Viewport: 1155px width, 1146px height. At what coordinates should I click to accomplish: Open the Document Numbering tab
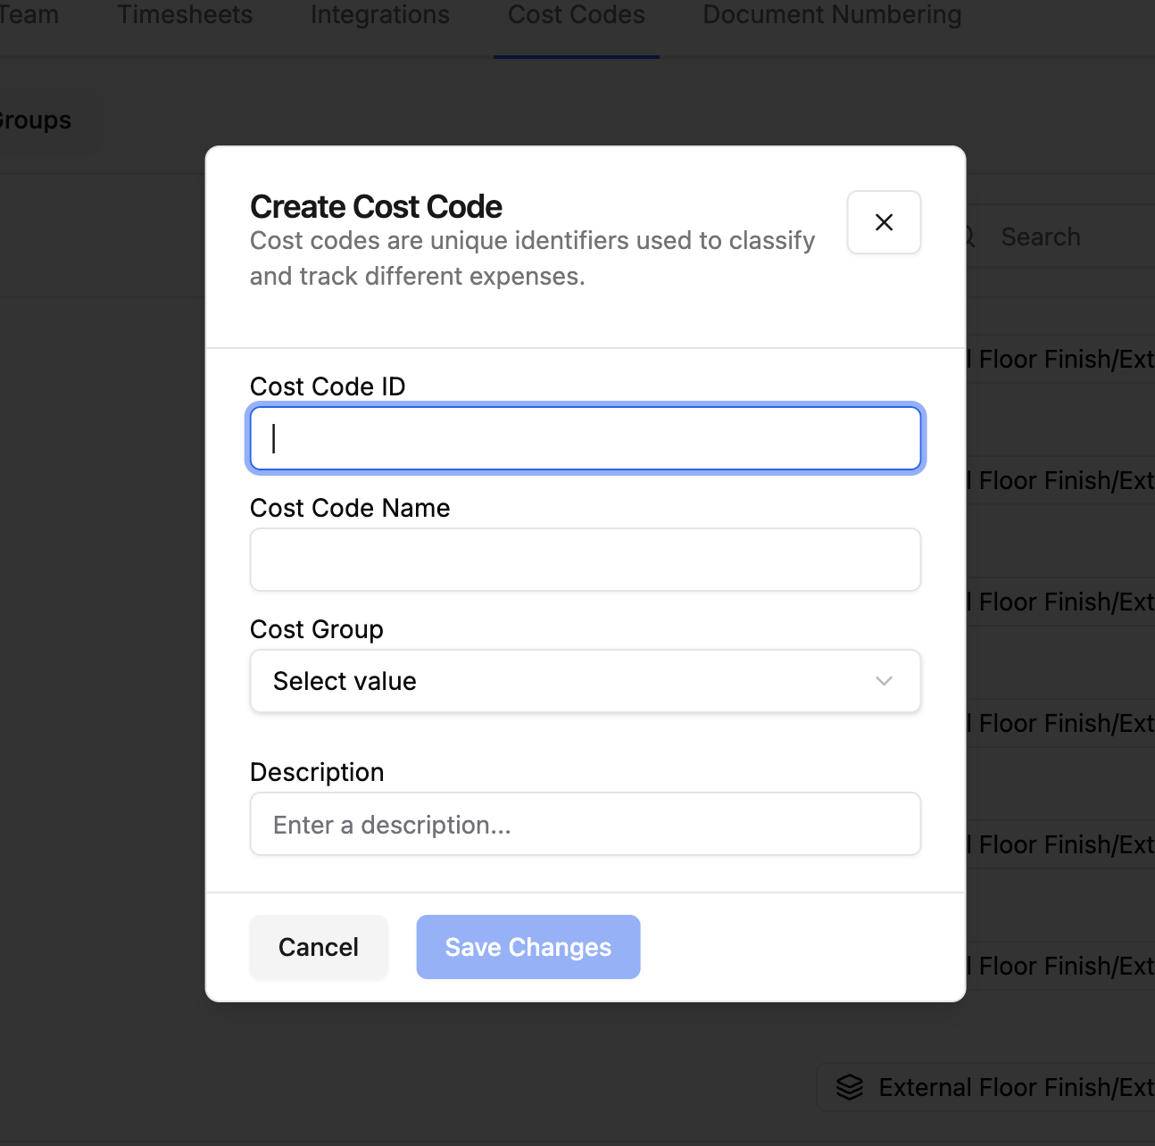coord(833,15)
